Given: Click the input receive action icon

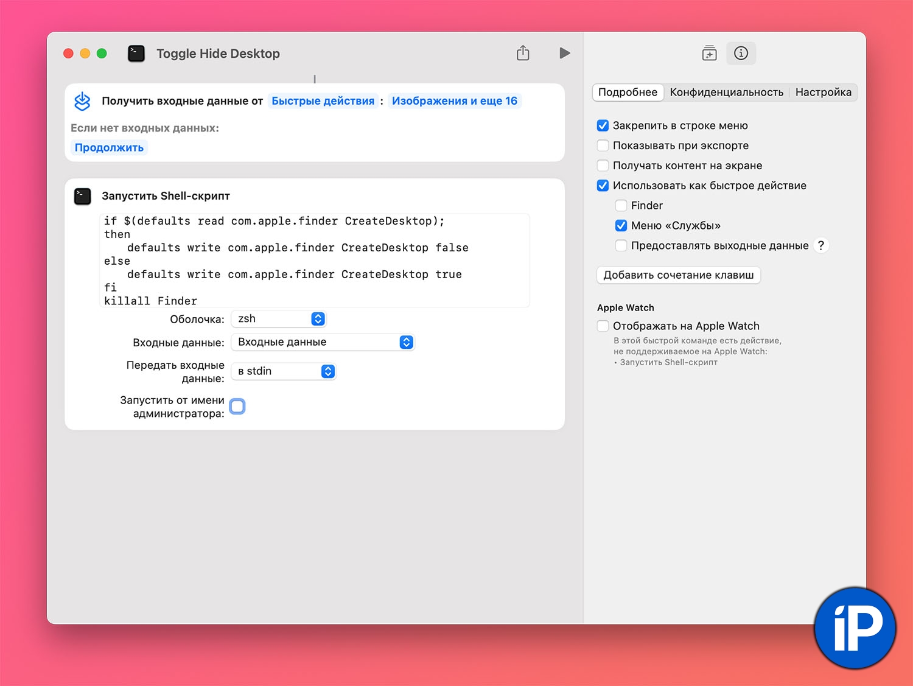Looking at the screenshot, I should pyautogui.click(x=82, y=101).
